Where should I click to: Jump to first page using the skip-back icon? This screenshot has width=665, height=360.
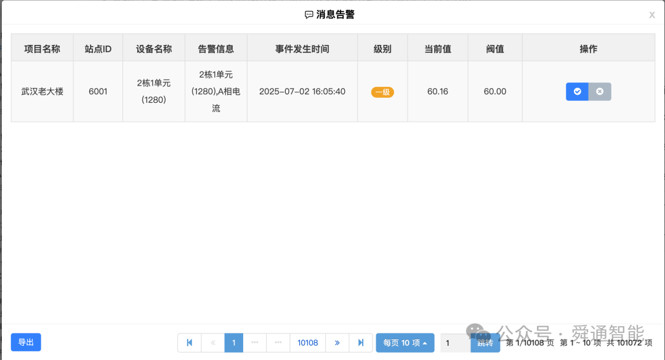click(x=190, y=343)
